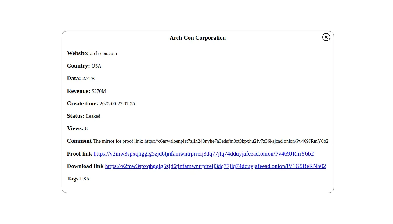Click the Create time field label

(82, 103)
